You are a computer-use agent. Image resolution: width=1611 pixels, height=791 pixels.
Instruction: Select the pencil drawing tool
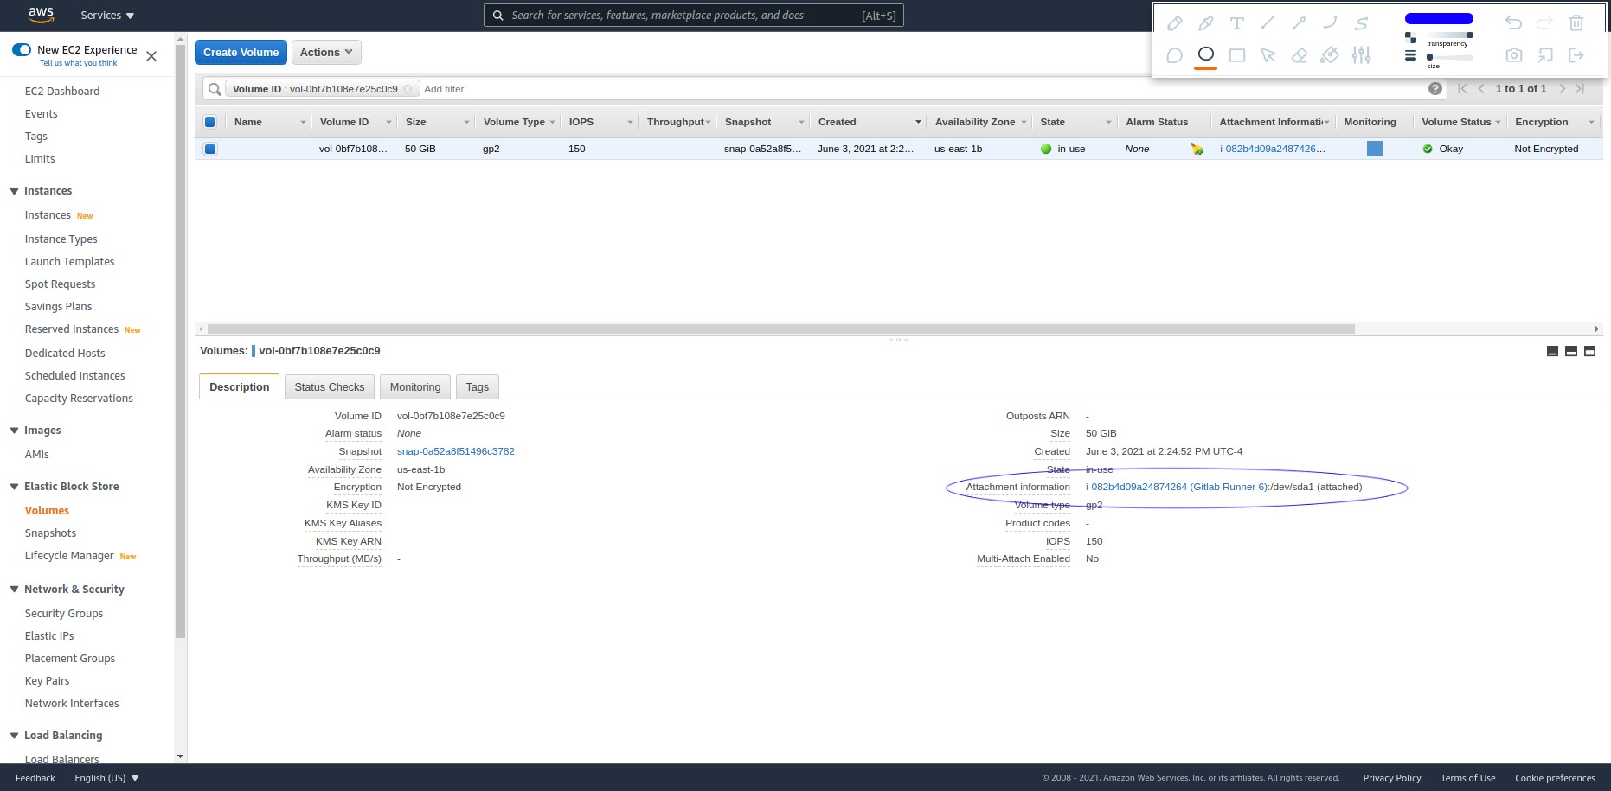pos(1174,23)
